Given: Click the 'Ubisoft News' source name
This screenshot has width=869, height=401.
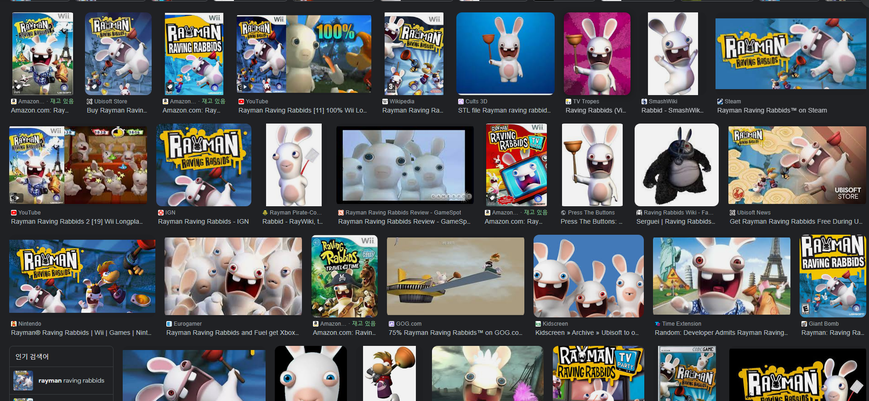Looking at the screenshot, I should point(754,213).
